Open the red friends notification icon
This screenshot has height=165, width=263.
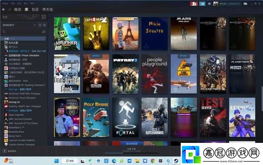click(194, 4)
